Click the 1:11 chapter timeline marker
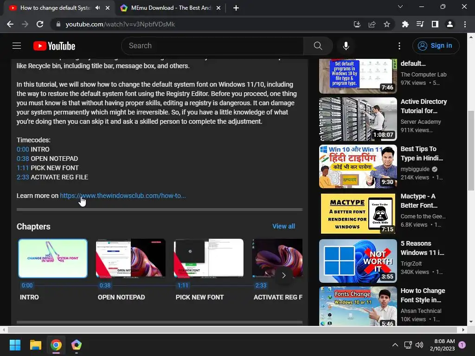Image resolution: width=475 pixels, height=356 pixels. (x=183, y=286)
